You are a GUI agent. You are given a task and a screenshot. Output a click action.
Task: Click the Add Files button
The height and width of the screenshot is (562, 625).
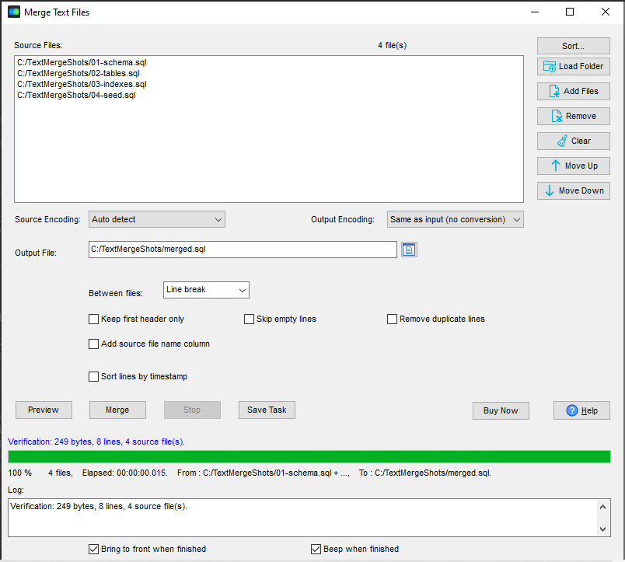pyautogui.click(x=573, y=91)
